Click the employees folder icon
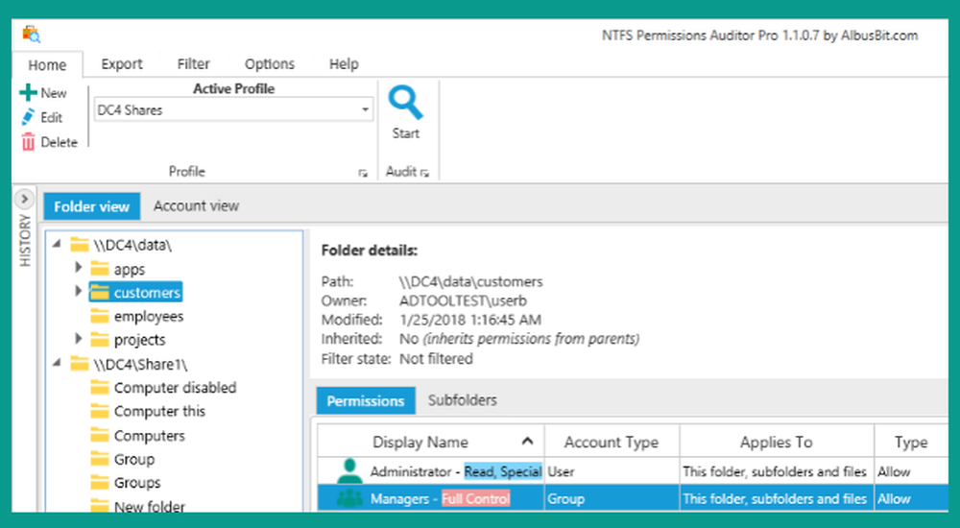Image resolution: width=960 pixels, height=528 pixels. pyautogui.click(x=100, y=316)
